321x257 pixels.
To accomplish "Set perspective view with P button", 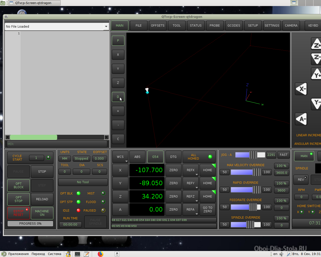I will click(x=118, y=40).
